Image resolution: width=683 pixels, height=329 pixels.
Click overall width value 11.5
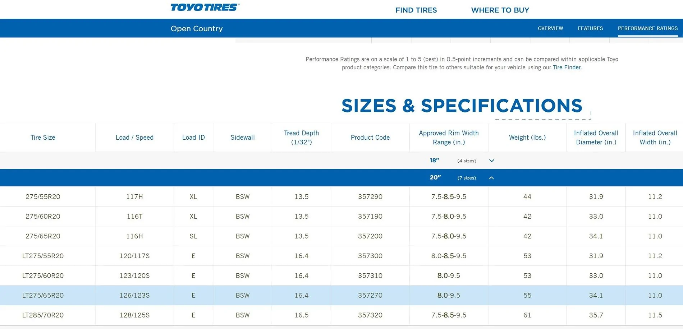655,315
